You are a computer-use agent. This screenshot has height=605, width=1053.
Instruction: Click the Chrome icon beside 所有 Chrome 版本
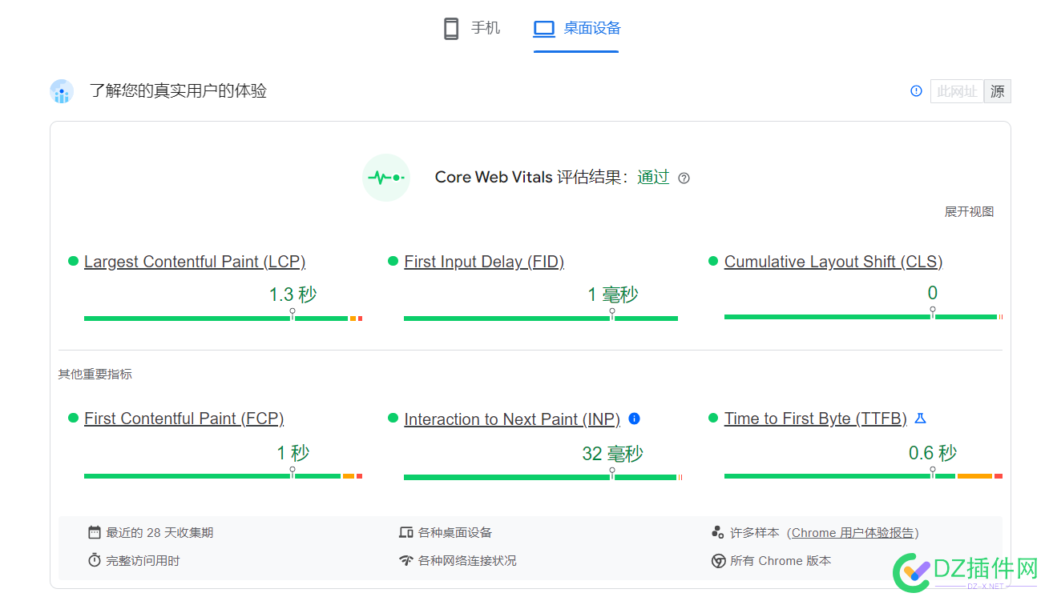click(718, 561)
